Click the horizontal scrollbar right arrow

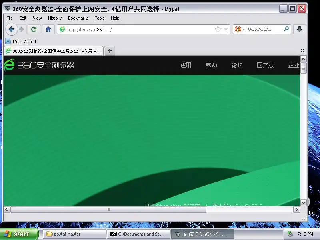point(296,209)
